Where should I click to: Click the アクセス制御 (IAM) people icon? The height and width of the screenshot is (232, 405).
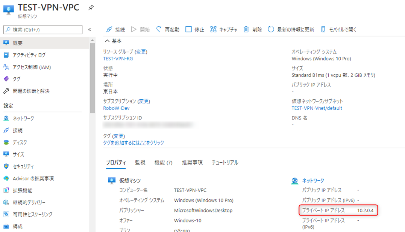(6, 67)
